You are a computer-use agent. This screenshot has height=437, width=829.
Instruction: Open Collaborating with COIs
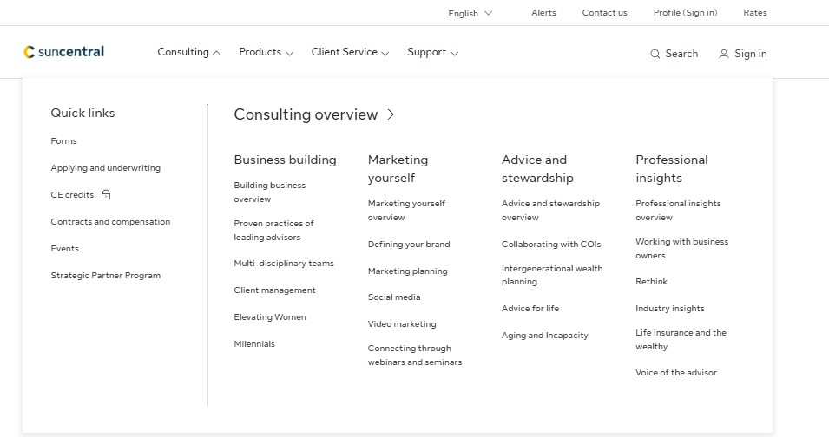[x=551, y=245]
